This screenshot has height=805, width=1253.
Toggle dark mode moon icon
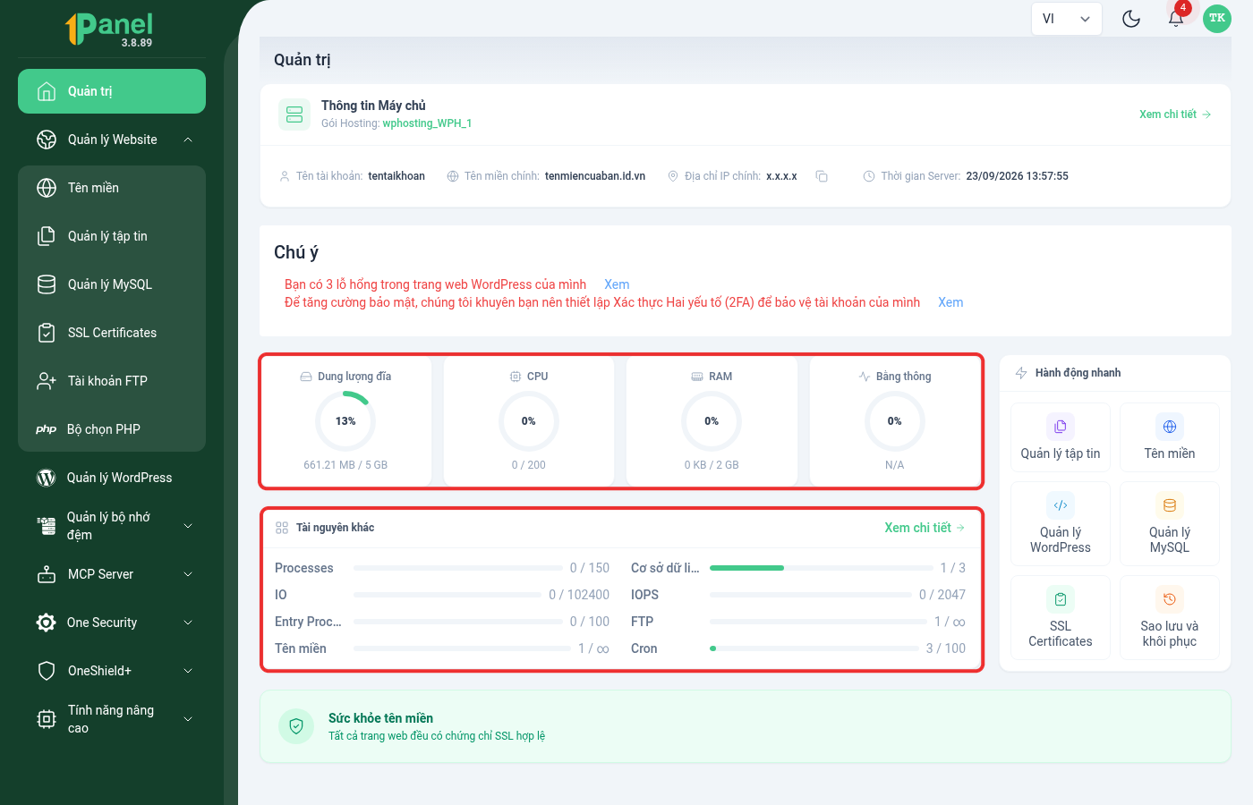point(1131,19)
